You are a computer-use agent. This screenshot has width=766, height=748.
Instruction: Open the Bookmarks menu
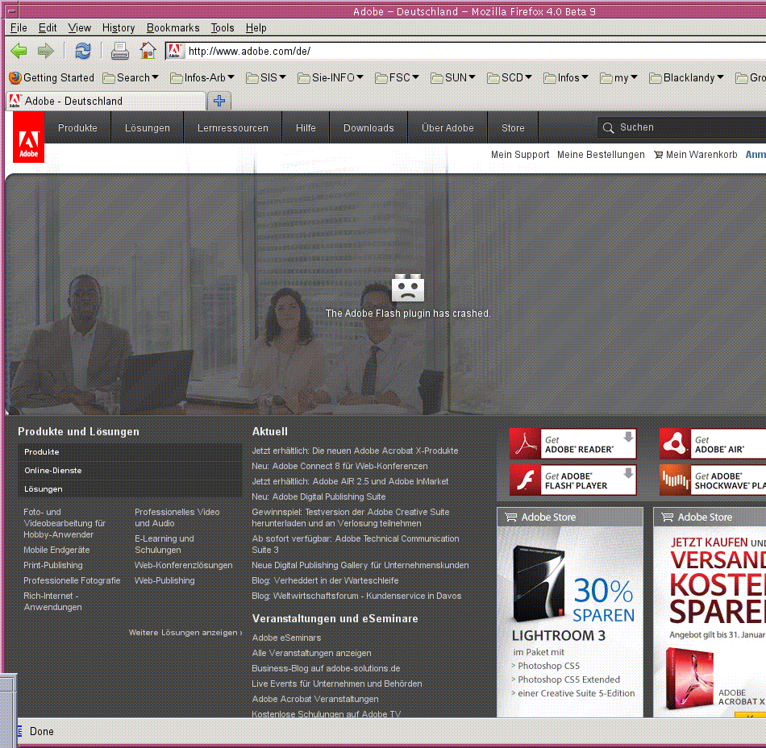pos(173,28)
